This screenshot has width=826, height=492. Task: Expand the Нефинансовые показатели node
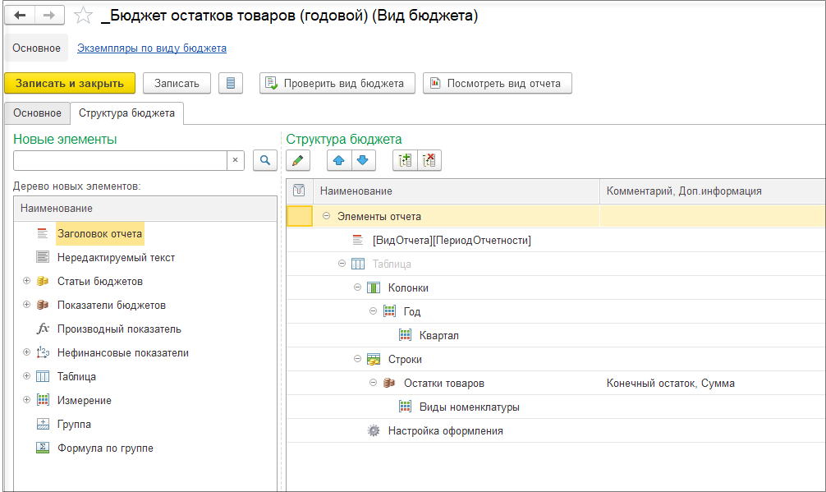[26, 352]
